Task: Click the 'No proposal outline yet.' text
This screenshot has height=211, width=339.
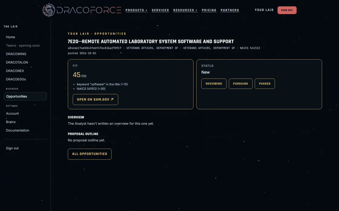Action: point(86,140)
